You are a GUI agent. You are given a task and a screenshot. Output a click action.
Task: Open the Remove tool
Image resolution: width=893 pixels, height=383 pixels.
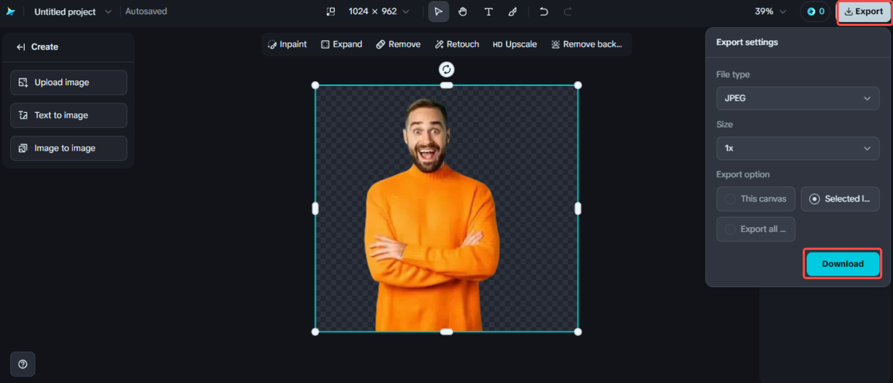click(x=399, y=44)
